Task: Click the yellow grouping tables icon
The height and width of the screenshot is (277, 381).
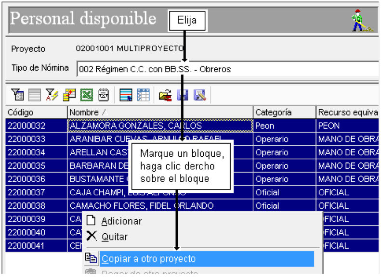Action: pyautogui.click(x=69, y=95)
